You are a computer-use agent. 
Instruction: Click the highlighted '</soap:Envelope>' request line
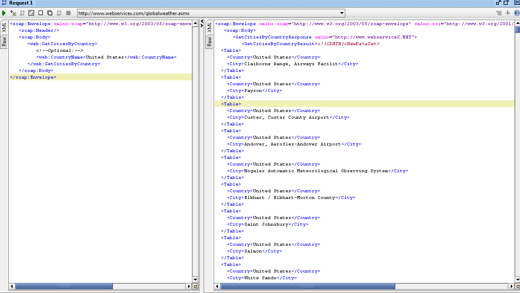coord(101,77)
